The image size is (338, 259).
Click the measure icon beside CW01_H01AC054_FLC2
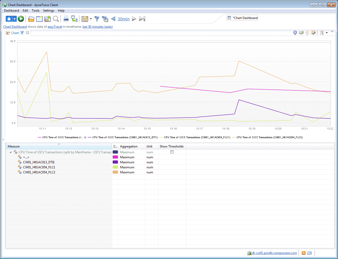tap(20, 172)
